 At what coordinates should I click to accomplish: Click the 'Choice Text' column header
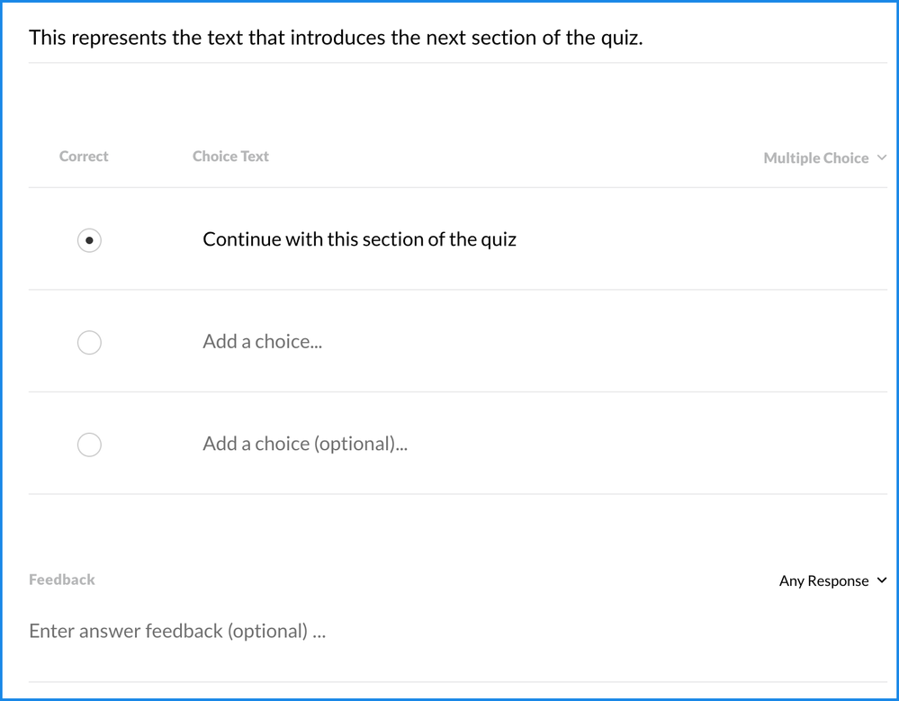coord(230,157)
